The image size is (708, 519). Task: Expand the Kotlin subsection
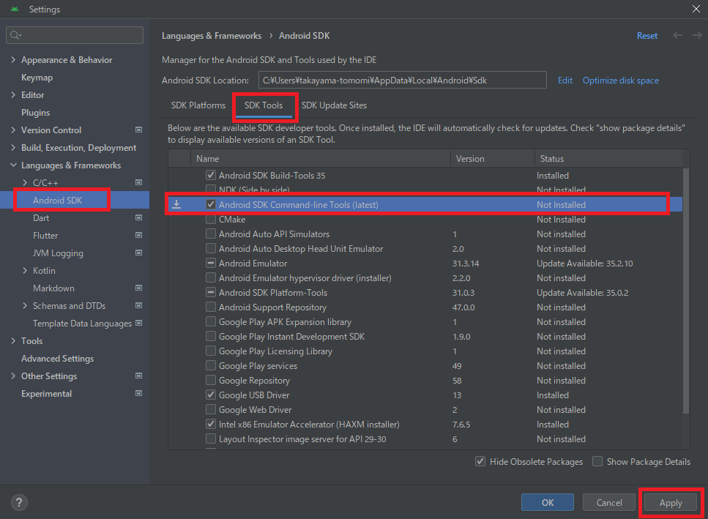(25, 270)
